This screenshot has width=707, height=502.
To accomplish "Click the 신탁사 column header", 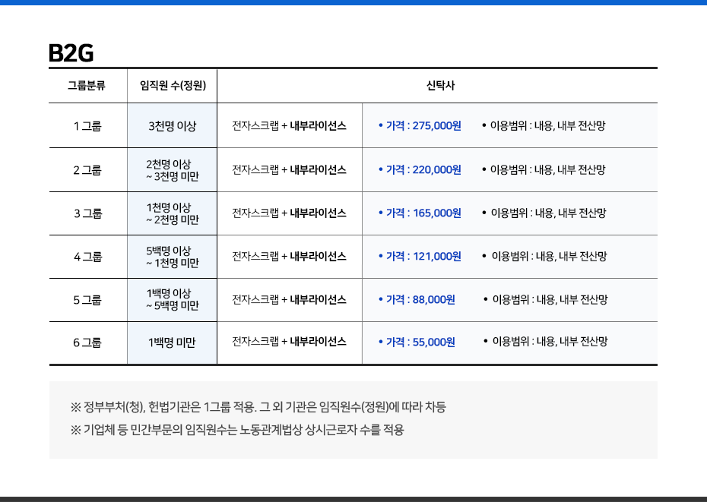I will [x=436, y=85].
